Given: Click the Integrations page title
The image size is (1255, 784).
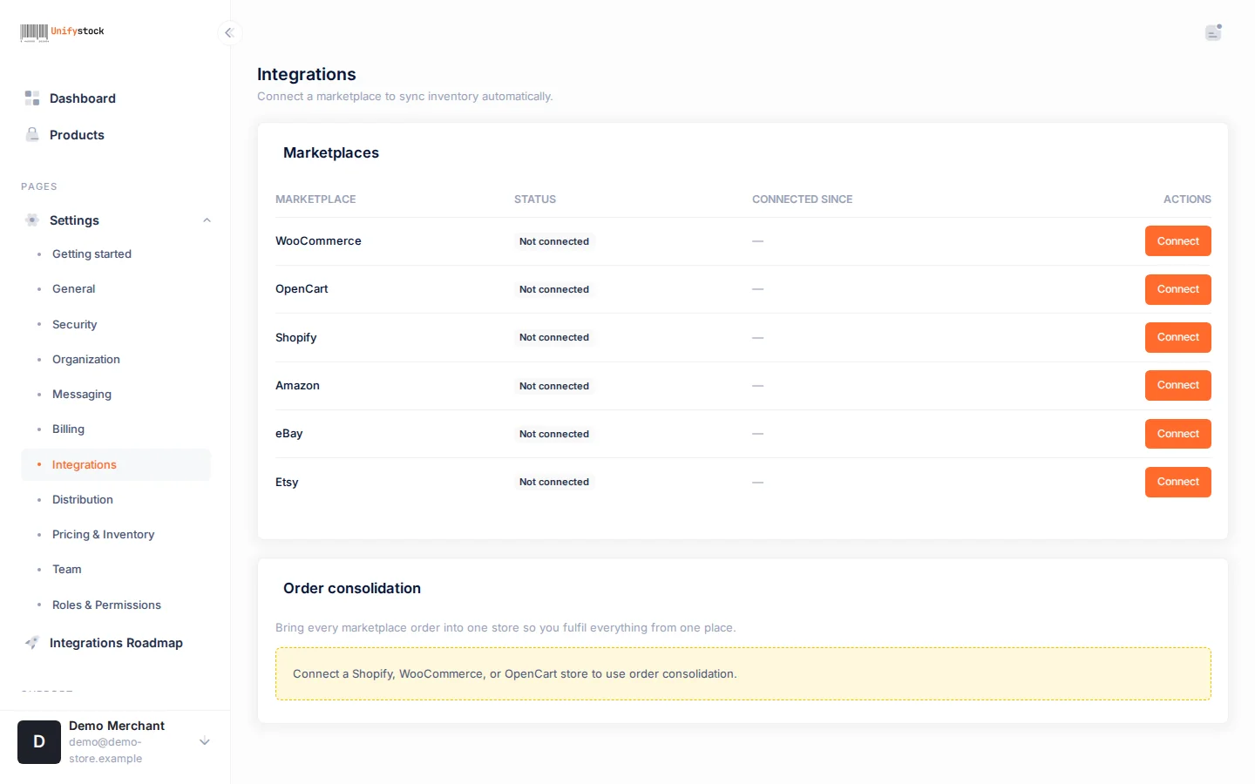Looking at the screenshot, I should pyautogui.click(x=307, y=74).
